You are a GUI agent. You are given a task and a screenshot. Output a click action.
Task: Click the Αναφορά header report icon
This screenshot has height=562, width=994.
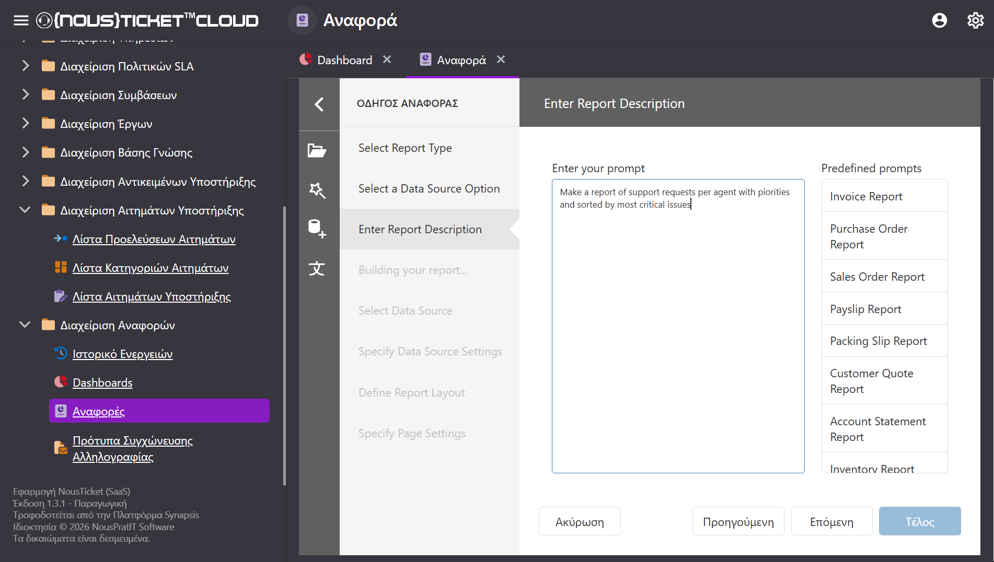tap(302, 20)
